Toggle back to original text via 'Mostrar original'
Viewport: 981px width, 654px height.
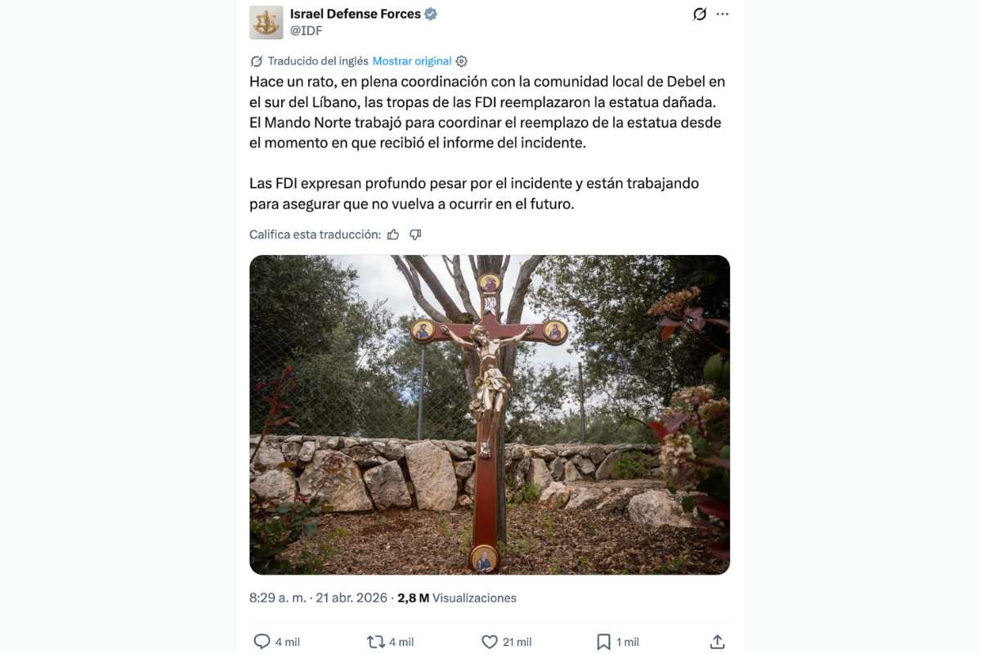413,60
